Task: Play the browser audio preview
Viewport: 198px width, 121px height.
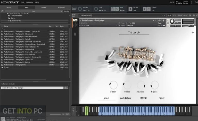Action: tap(63, 114)
